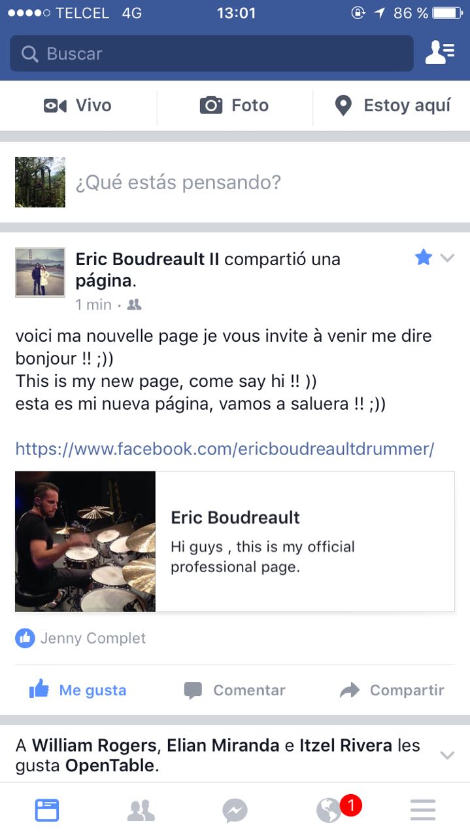Viewport: 470px width, 838px height.
Task: Tap the ¿Qué estás pensando? status composer
Action: point(178,182)
